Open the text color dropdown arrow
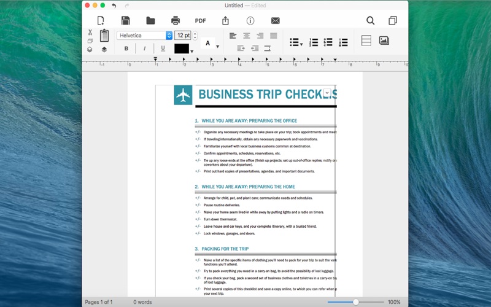Image resolution: width=491 pixels, height=307 pixels. click(192, 52)
